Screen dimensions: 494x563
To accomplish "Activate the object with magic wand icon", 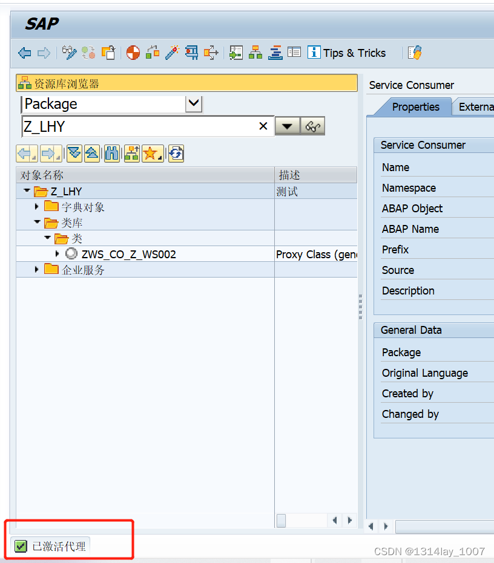I will tap(172, 53).
